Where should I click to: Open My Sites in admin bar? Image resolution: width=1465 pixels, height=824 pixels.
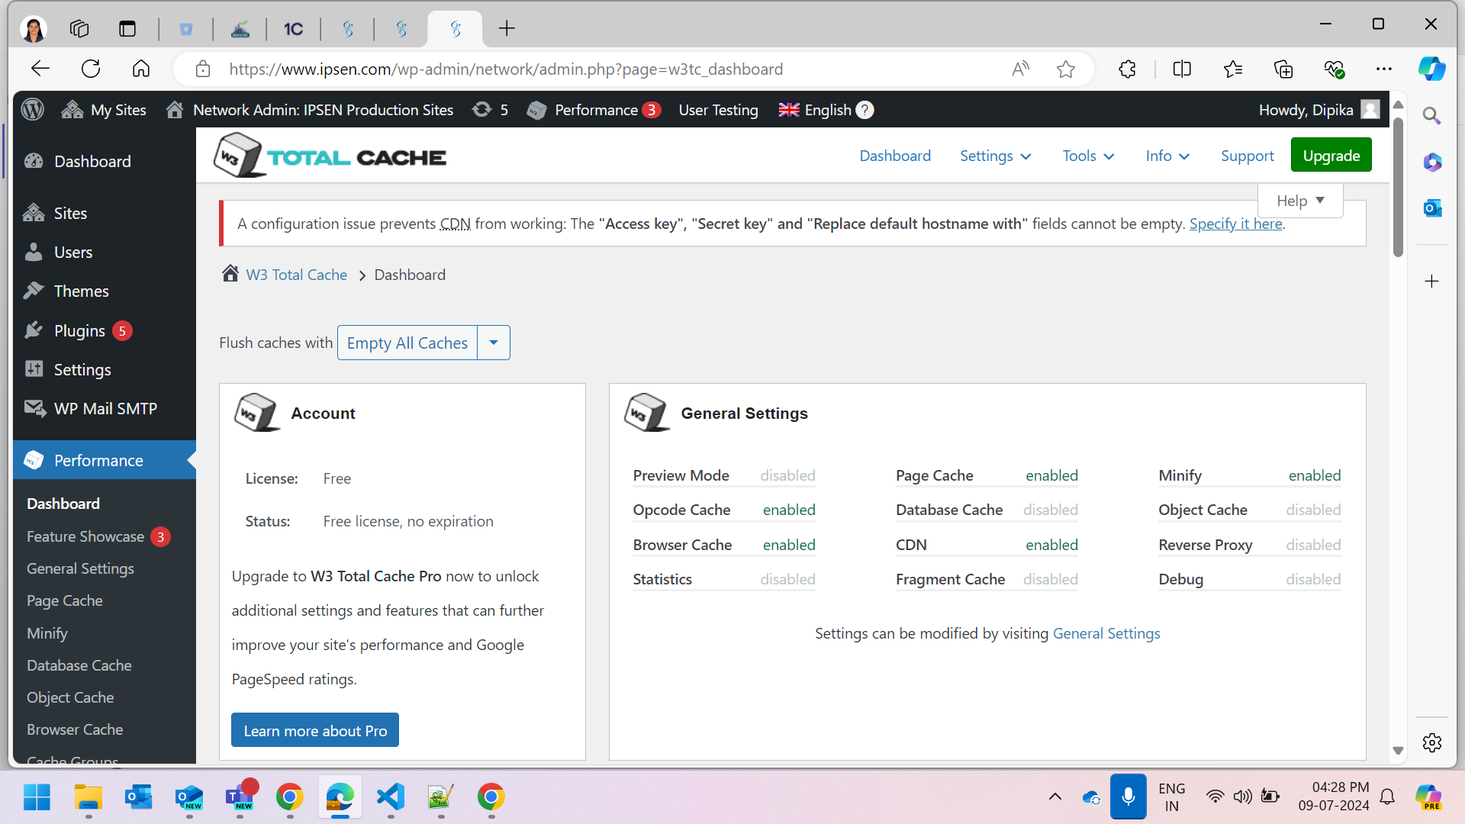tap(104, 110)
